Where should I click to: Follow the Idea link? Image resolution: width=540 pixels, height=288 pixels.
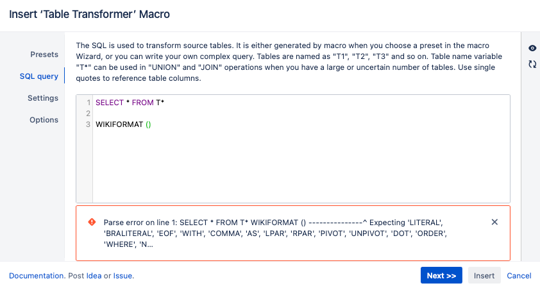click(x=94, y=276)
